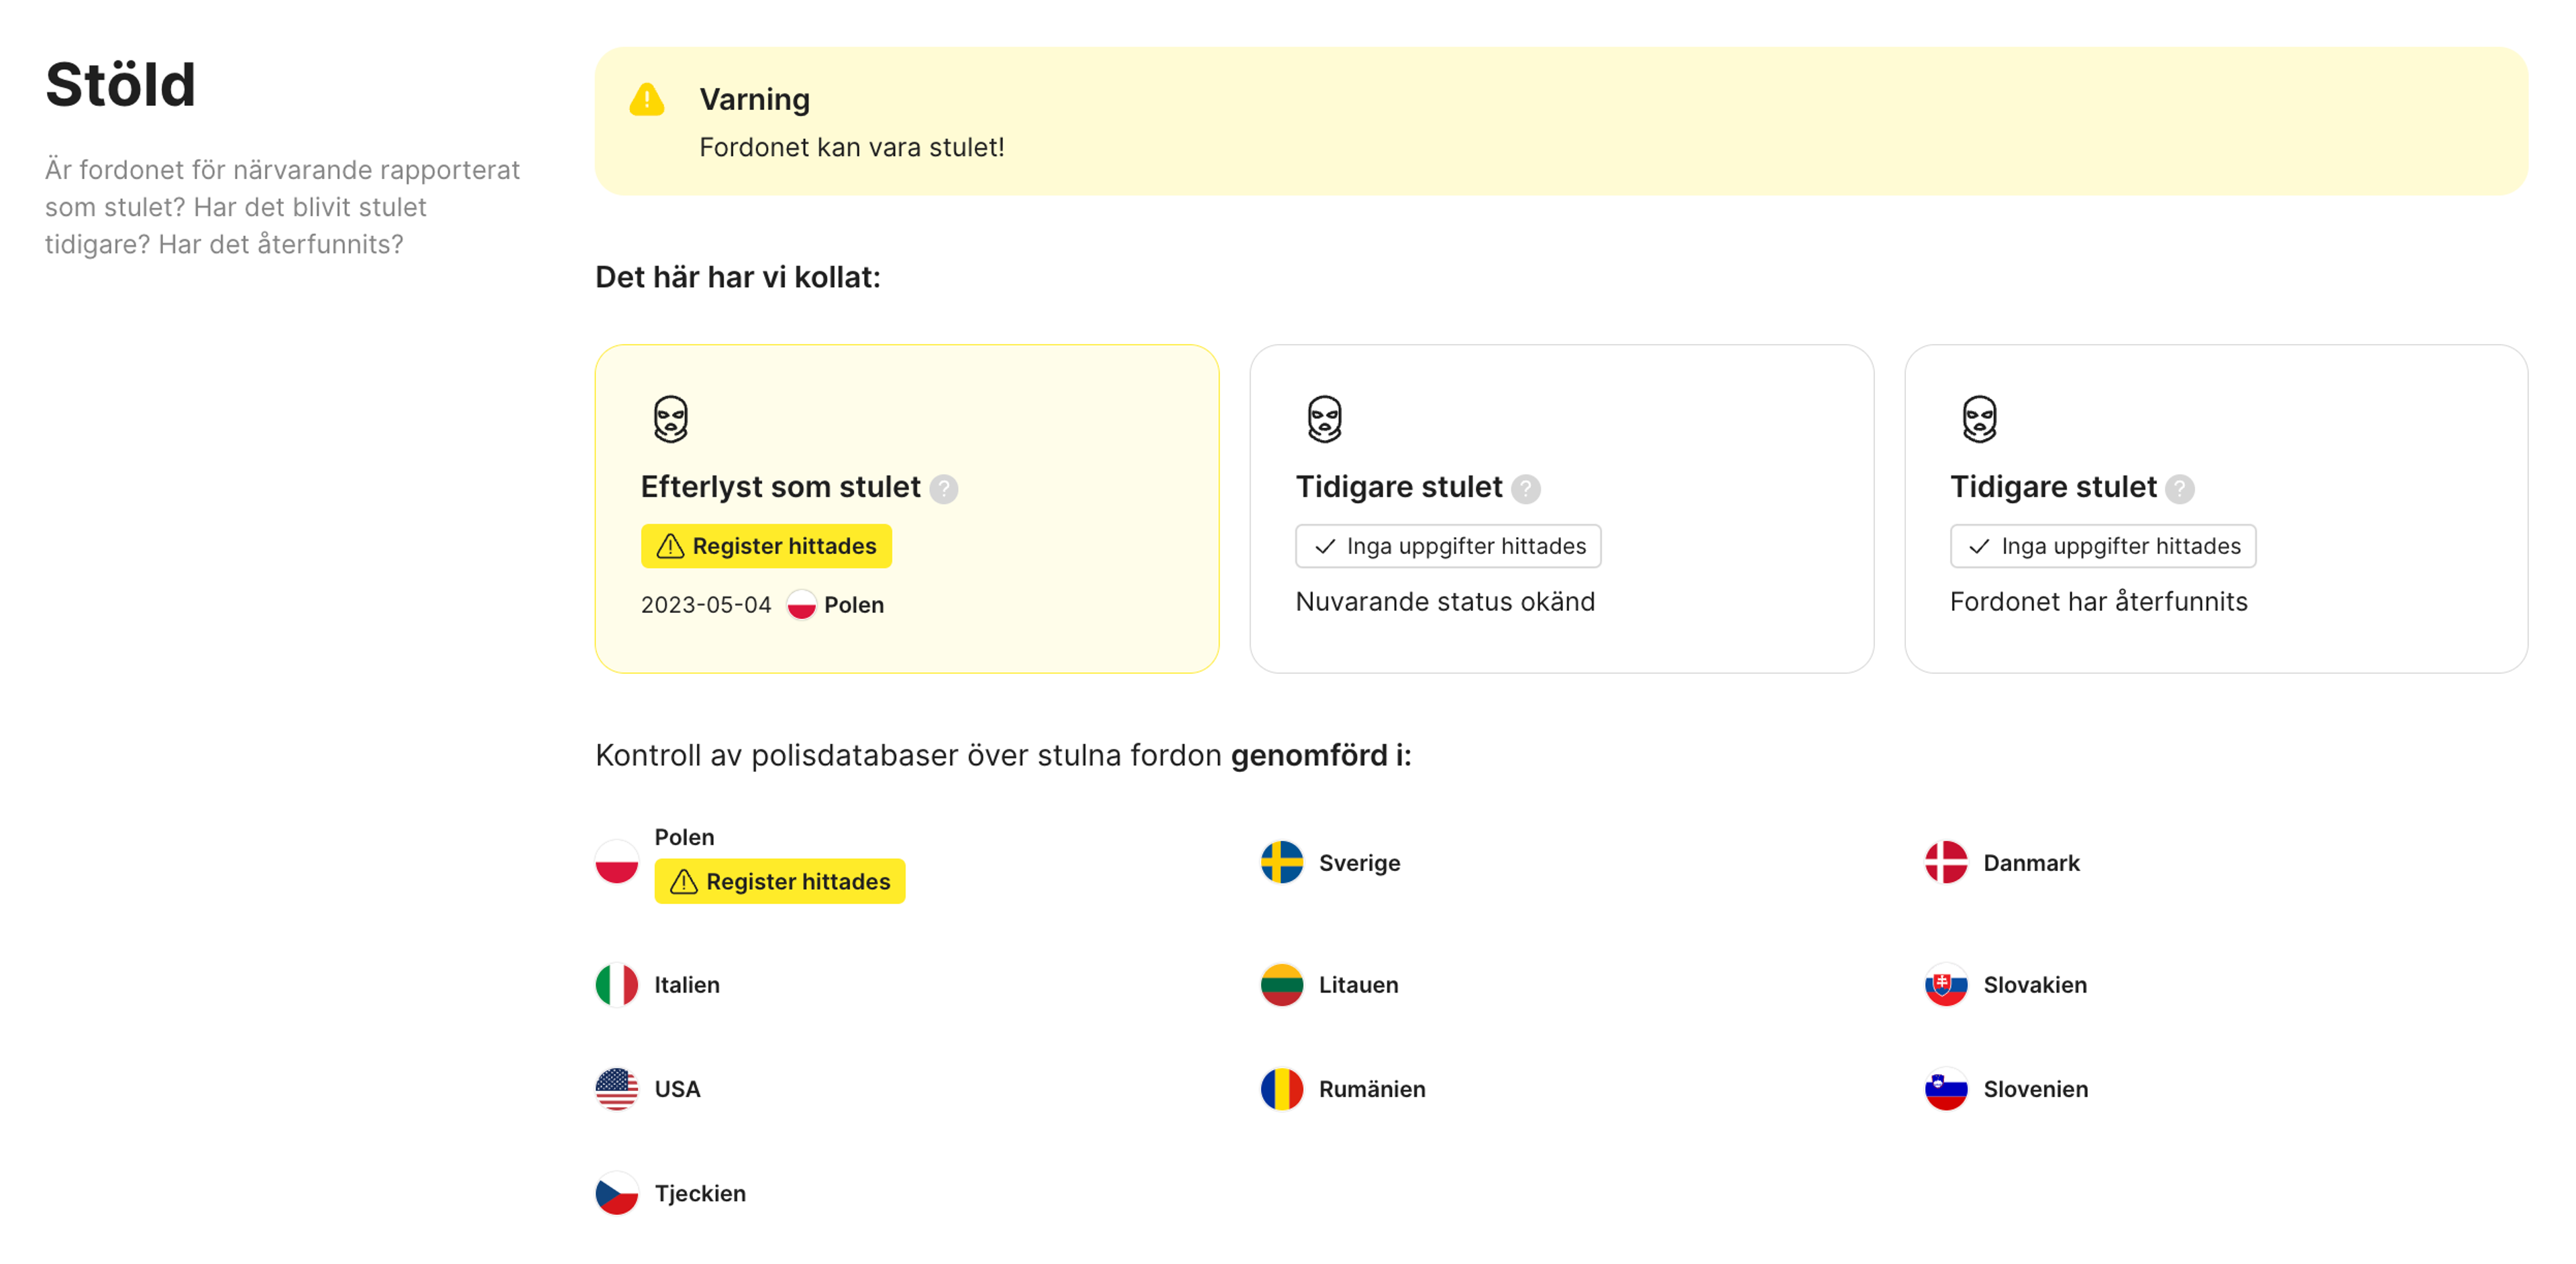Click Register hittades badge under Polen list entry
This screenshot has width=2576, height=1264.
click(x=779, y=880)
